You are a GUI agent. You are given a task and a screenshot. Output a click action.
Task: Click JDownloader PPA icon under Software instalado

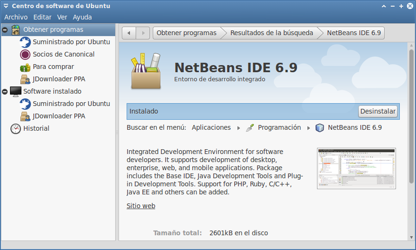(x=25, y=116)
